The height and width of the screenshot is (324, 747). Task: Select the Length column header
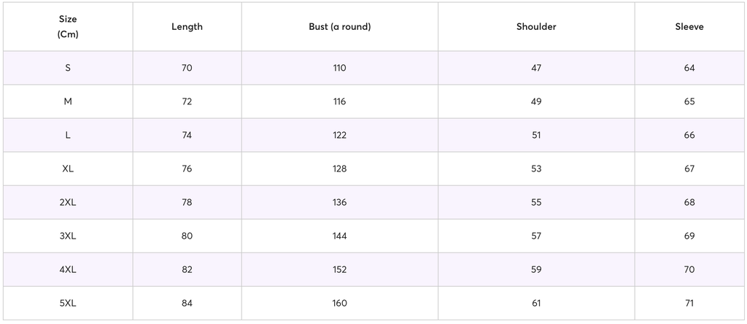point(187,27)
